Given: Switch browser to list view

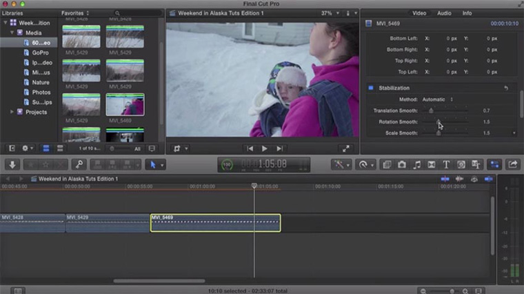Looking at the screenshot, I should [60, 148].
